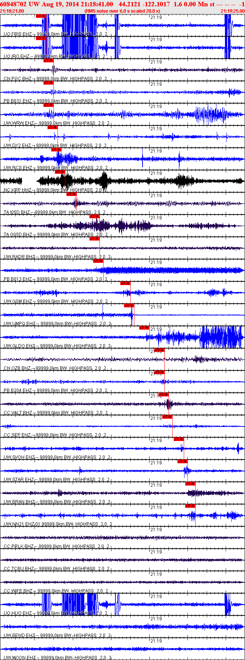Click the red pick marker on the UW STAR trace
This screenshot has height=660, width=245.
[183, 461]
